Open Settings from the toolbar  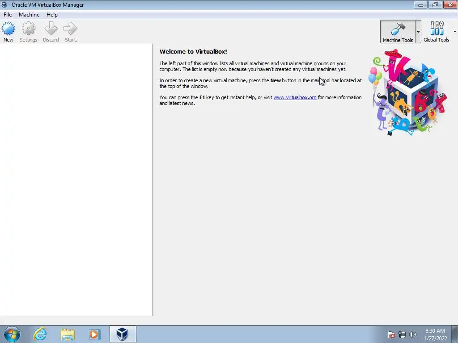pyautogui.click(x=28, y=32)
